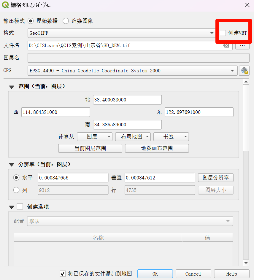Select the 列 size radio button
The height and width of the screenshot is (280, 254).
(x=16, y=190)
